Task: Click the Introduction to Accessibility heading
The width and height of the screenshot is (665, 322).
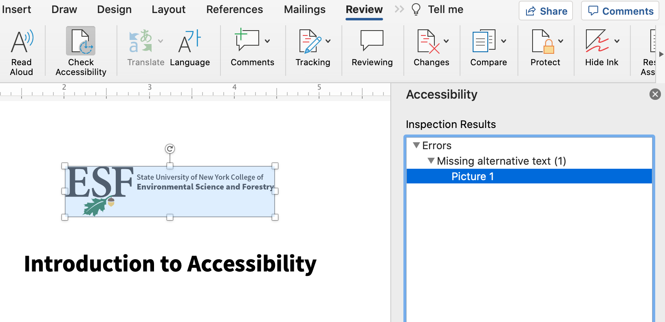Action: 170,263
